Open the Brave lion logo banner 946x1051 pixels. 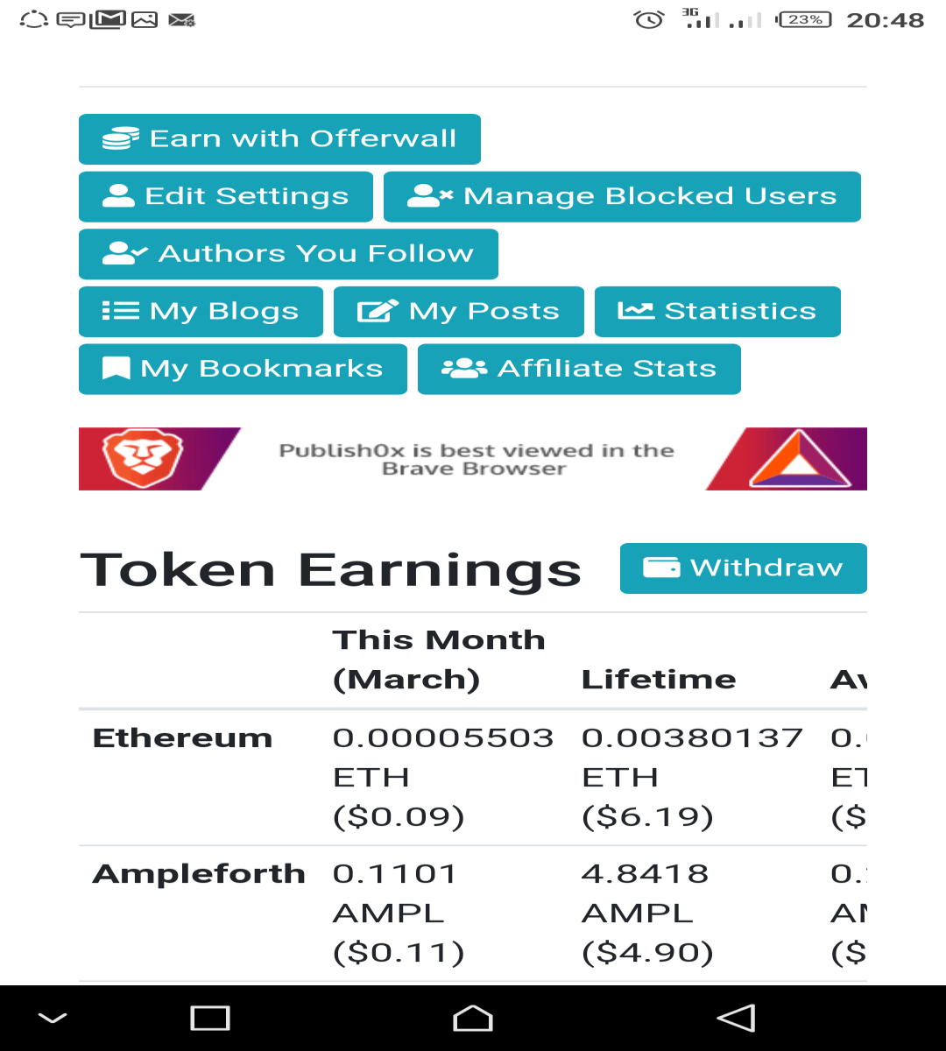[x=143, y=458]
